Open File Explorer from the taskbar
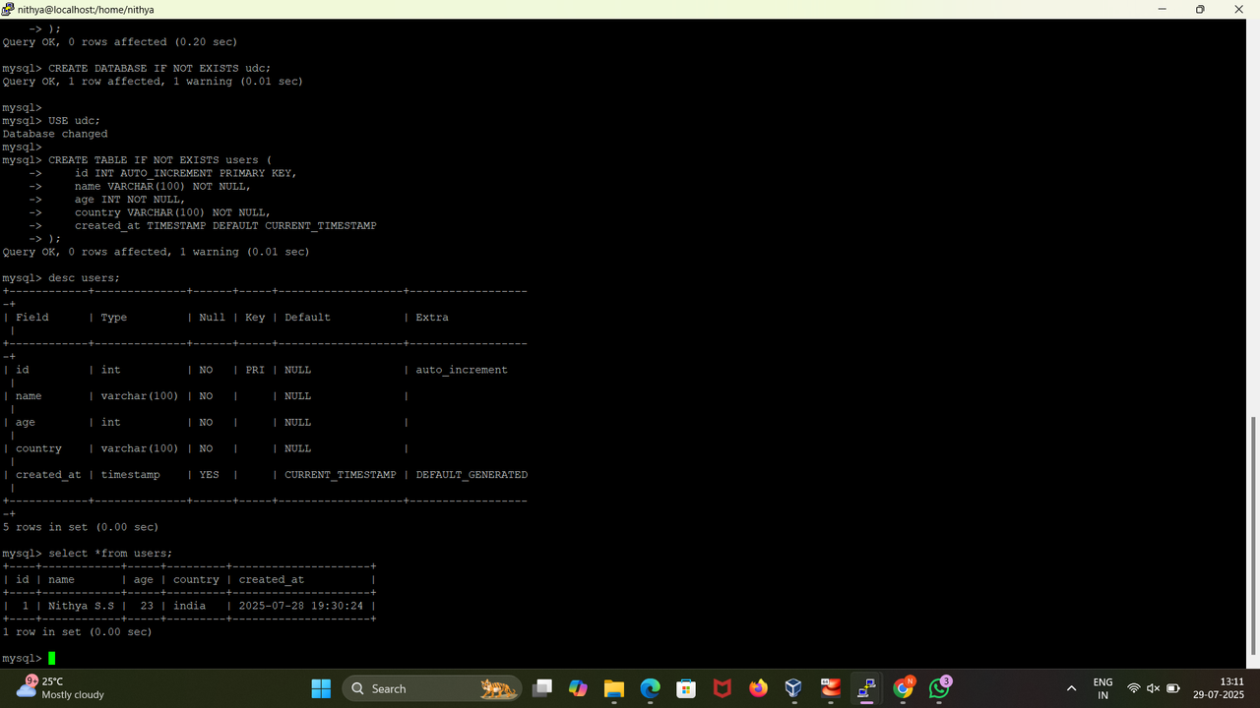Viewport: 1260px width, 708px height. click(614, 688)
